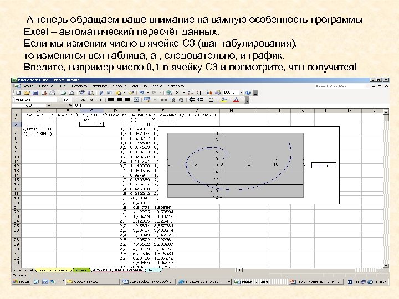Viewport: 399px width, 299px height.
Task: Increase decimal places icon
Action: [172, 100]
